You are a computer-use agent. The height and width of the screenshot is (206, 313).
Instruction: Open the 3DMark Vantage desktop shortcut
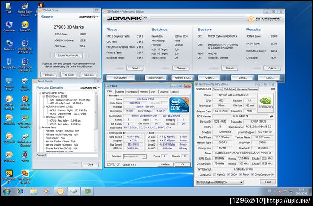(x=9, y=102)
